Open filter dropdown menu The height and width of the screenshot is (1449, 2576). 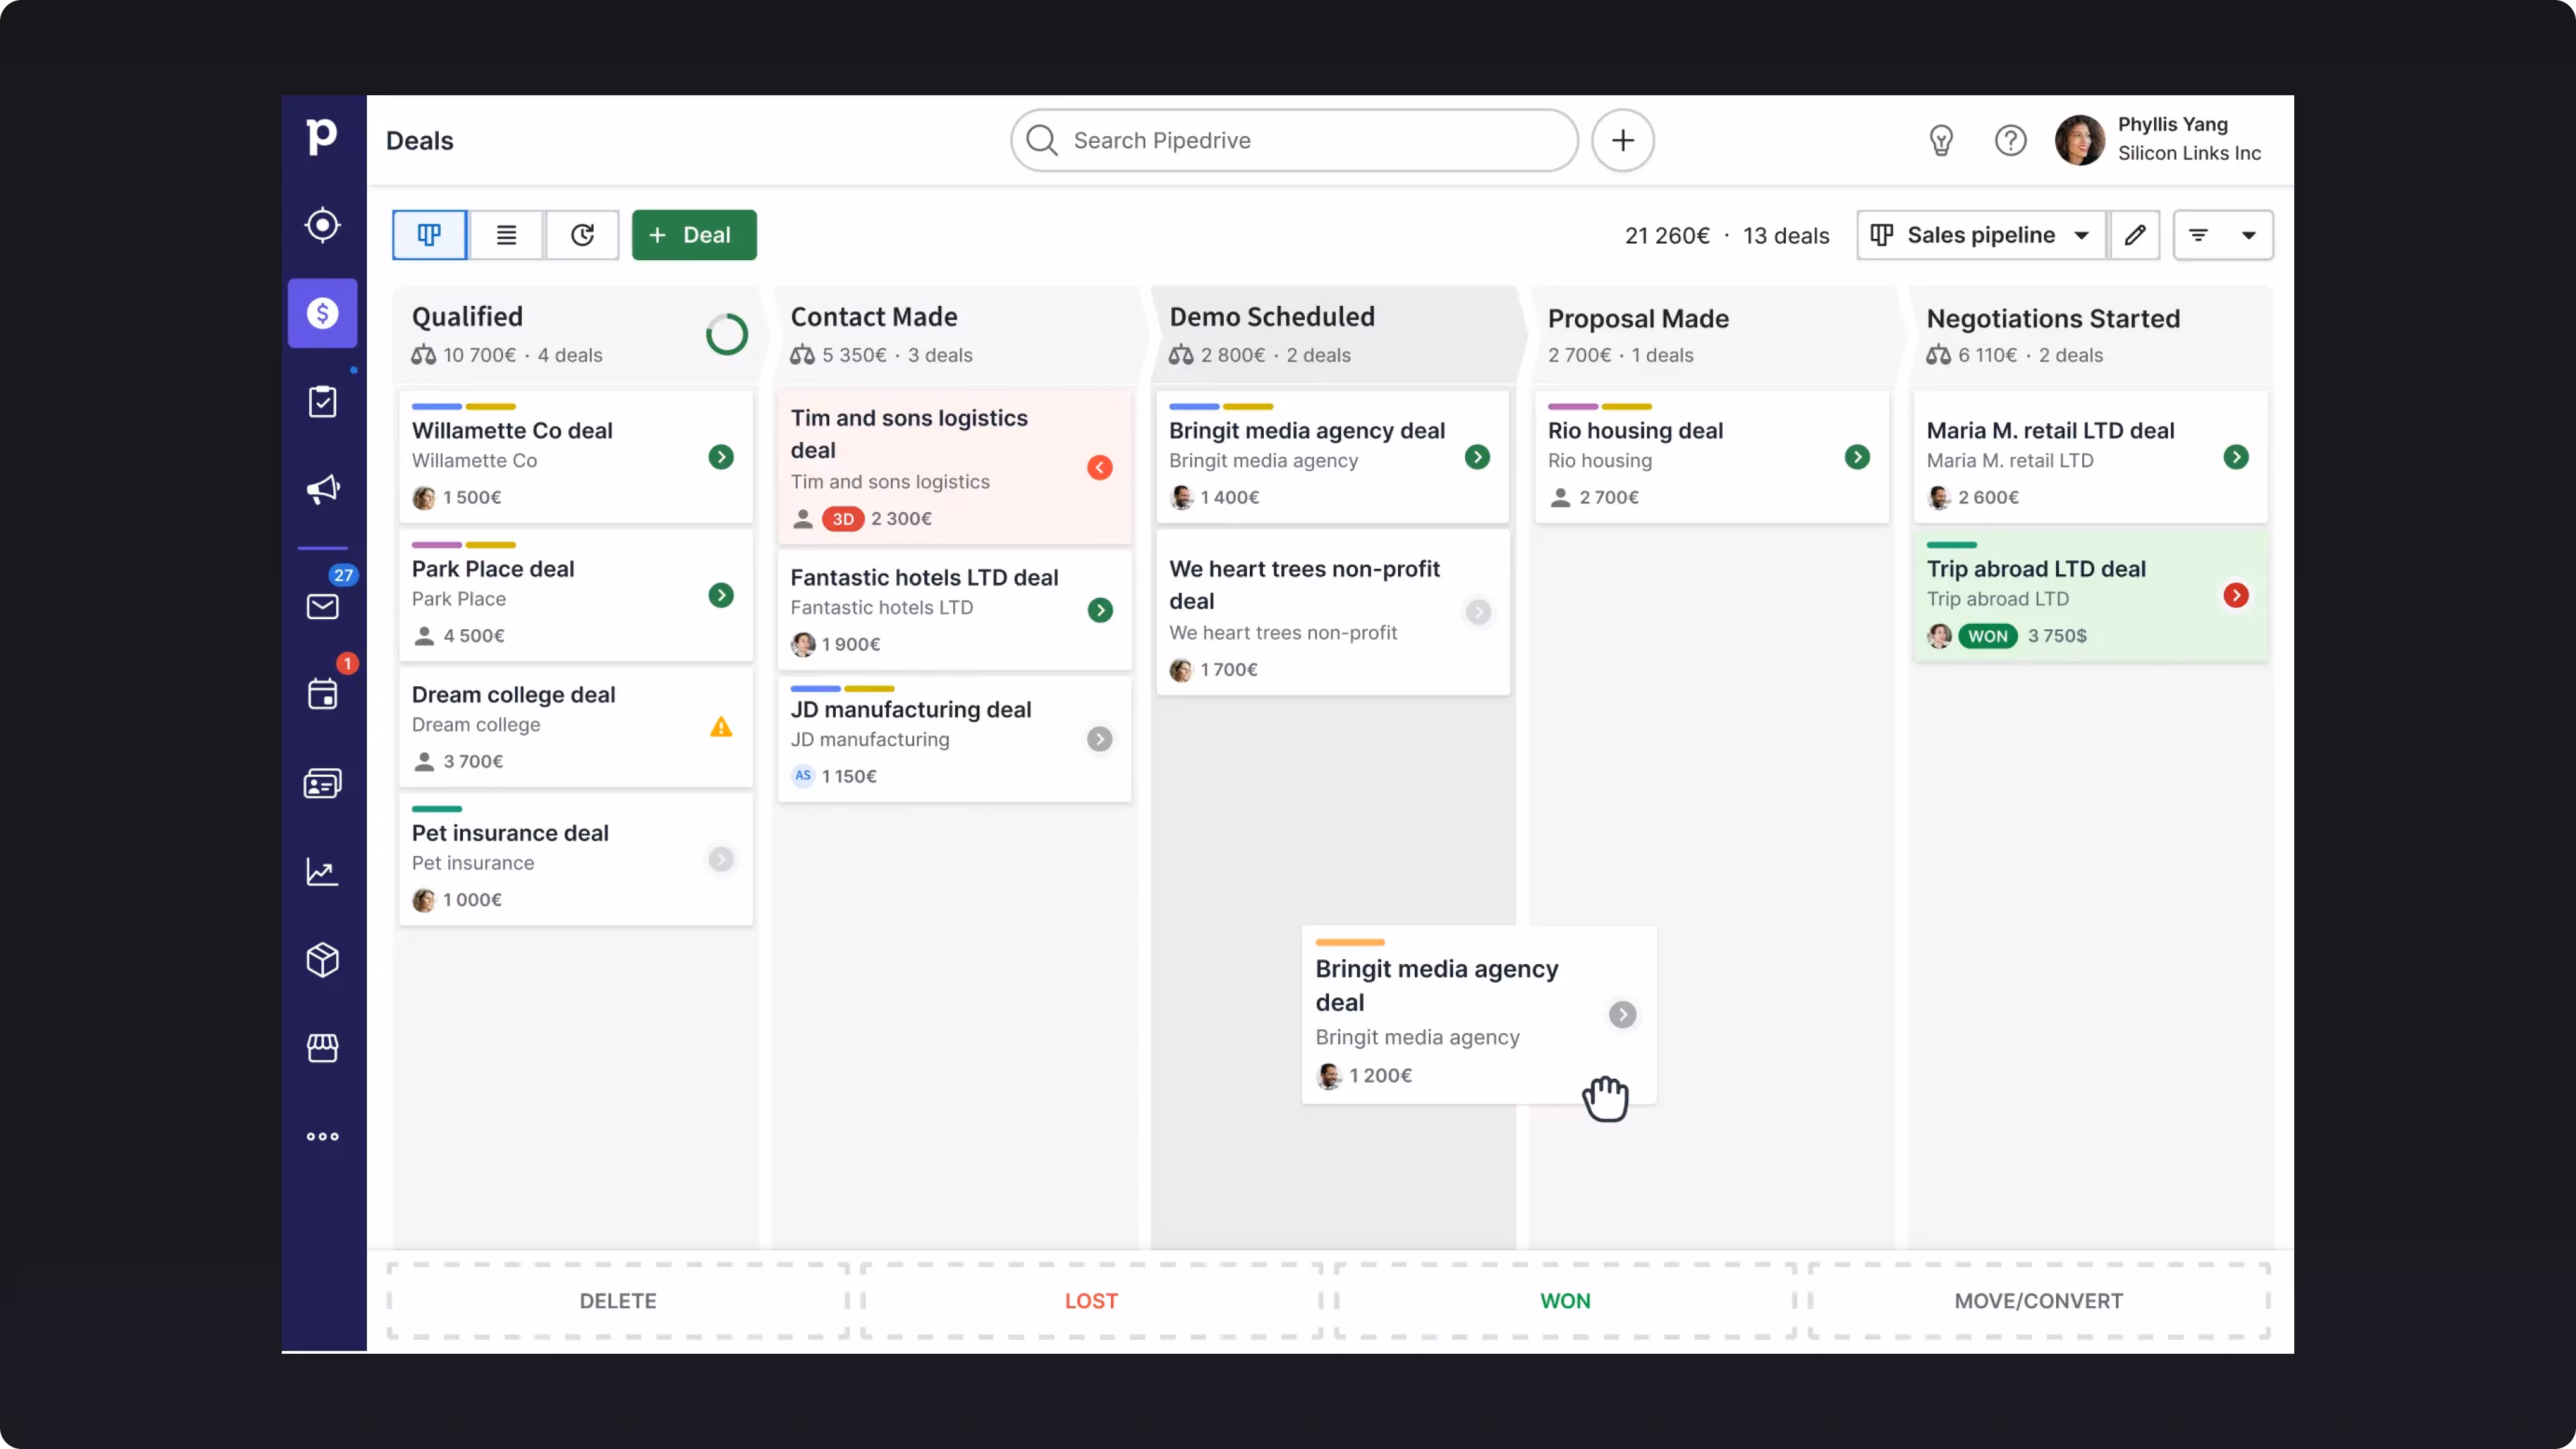(2223, 235)
